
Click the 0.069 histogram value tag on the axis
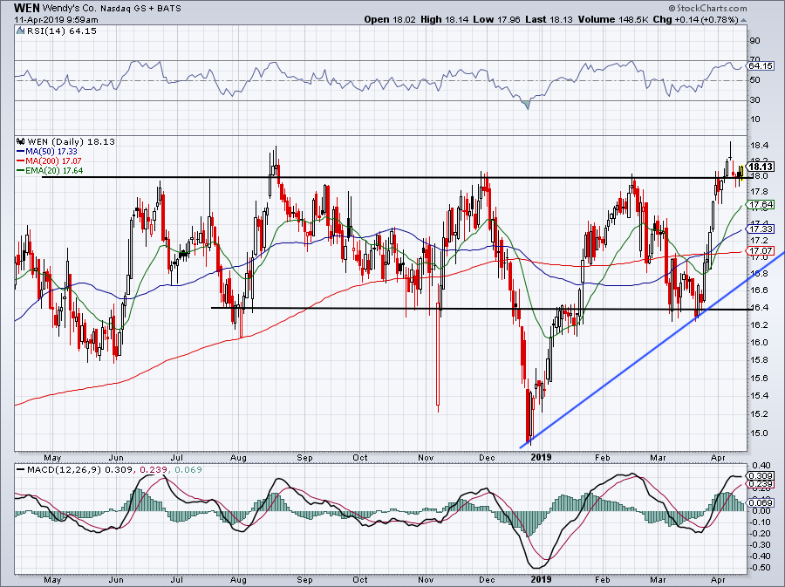coord(761,503)
